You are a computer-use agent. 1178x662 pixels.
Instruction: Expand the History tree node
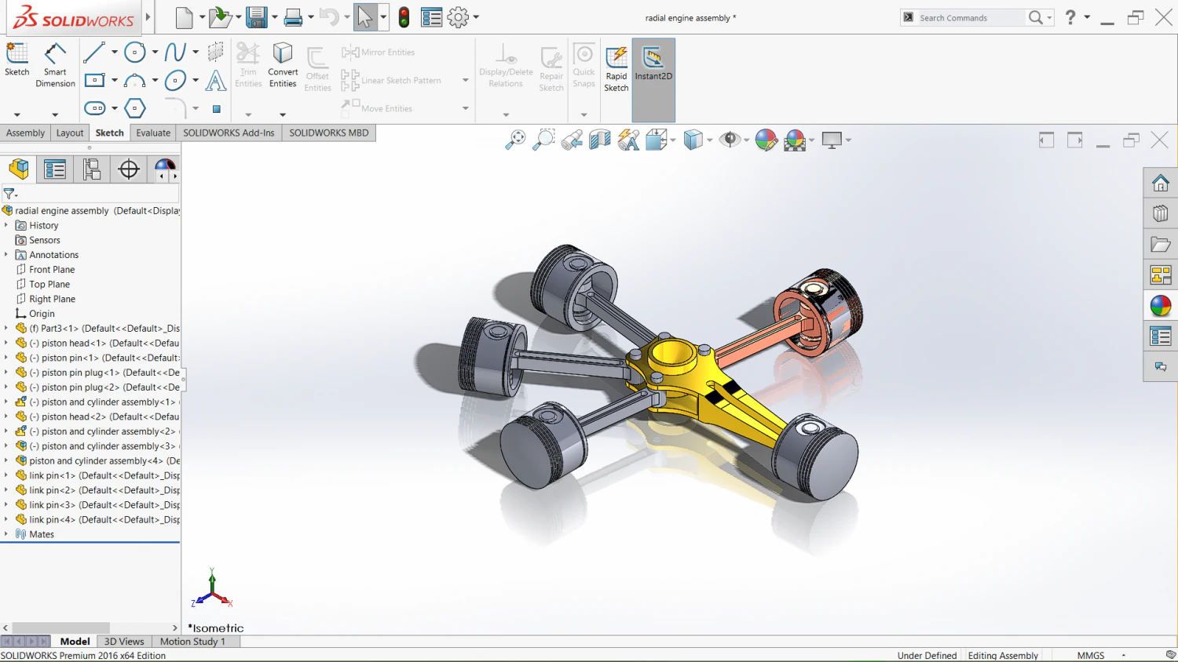tap(6, 225)
